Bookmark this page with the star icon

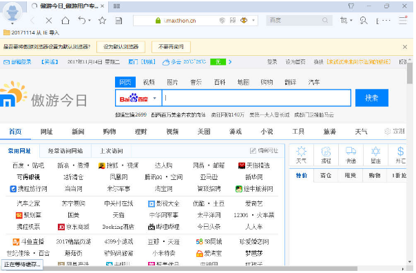pyautogui.click(x=102, y=21)
